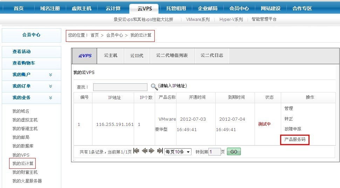Open 域名注册 in top navigation
This screenshot has height=188, width=340.
(x=50, y=8)
